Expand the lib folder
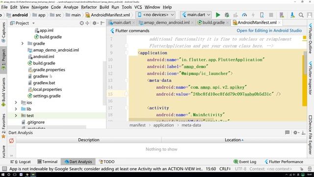Viewport: 314px width, 177px height. pos(16,109)
